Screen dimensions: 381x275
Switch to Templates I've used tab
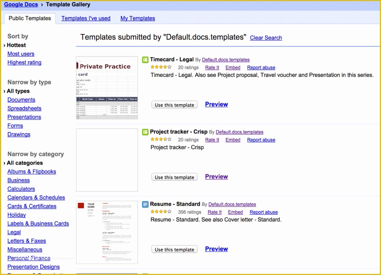[x=86, y=18]
